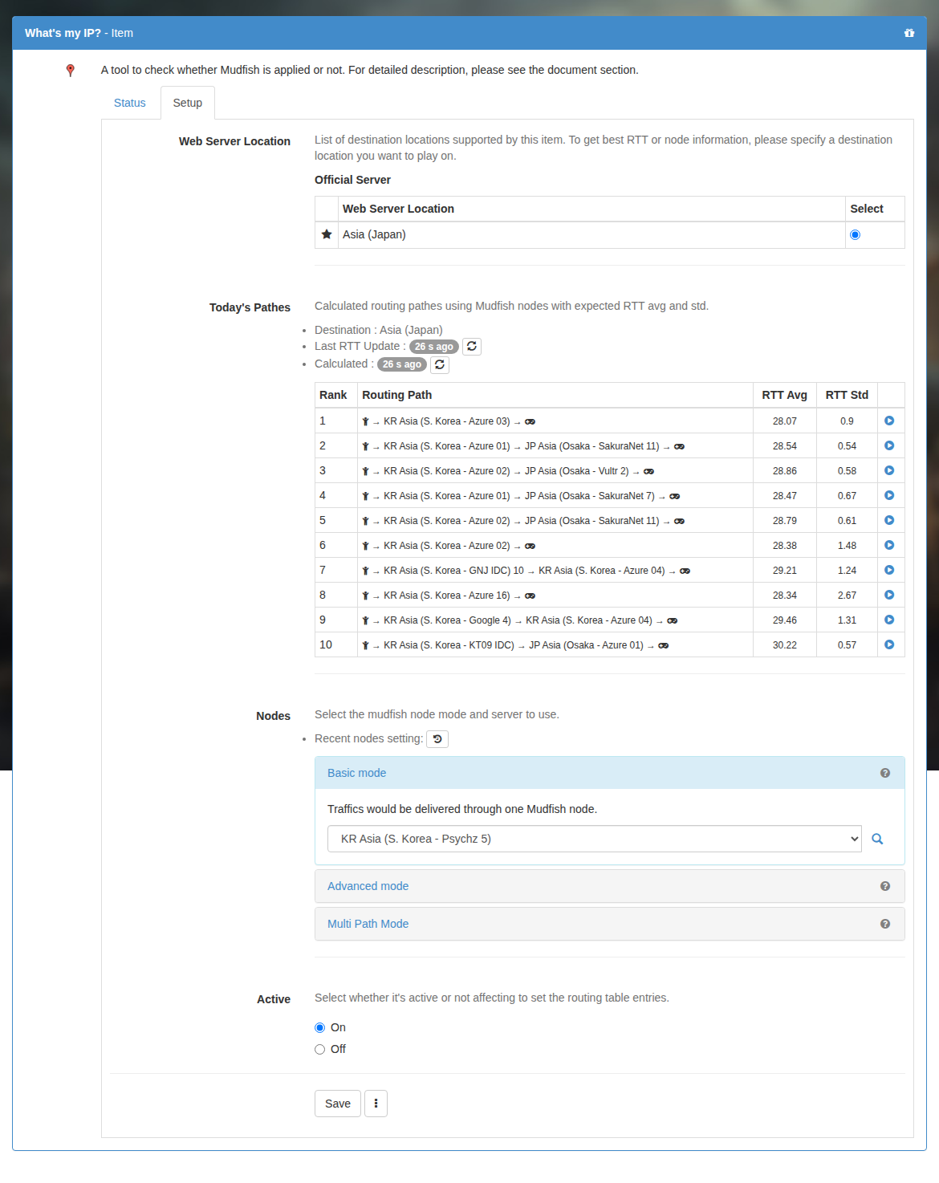Open the Basic mode help icon

pyautogui.click(x=885, y=773)
